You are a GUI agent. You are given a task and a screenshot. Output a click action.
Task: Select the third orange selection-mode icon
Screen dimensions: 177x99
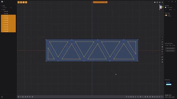24,2
